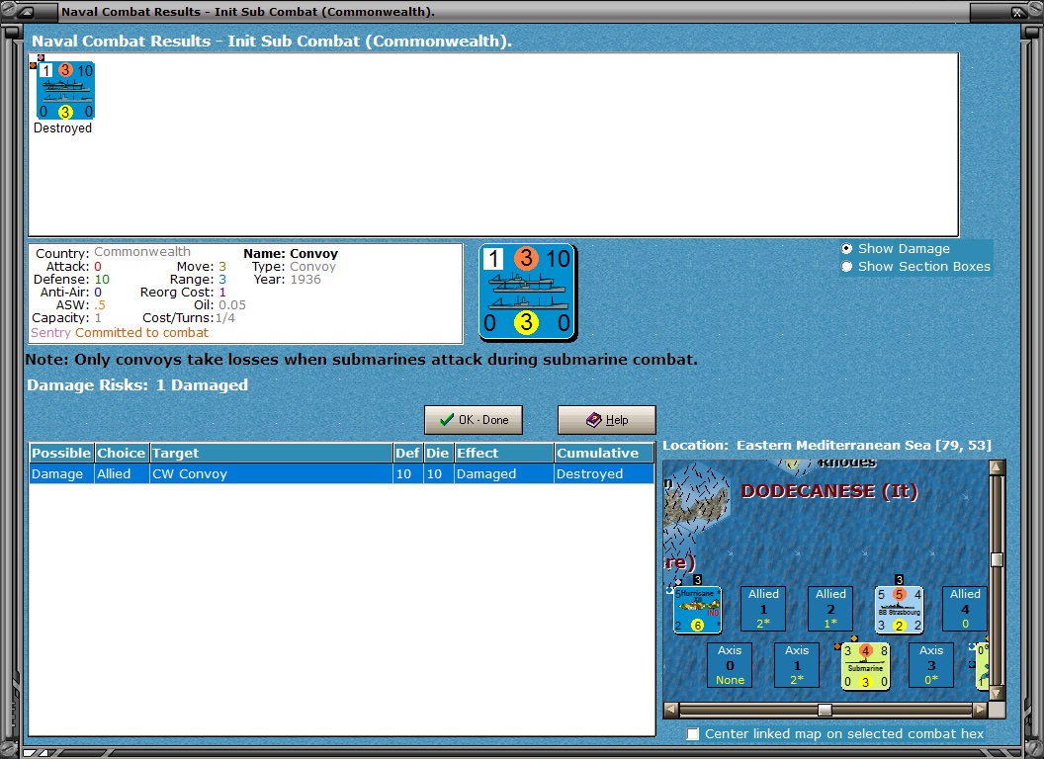Close the Naval Combat Results window

(1018, 12)
